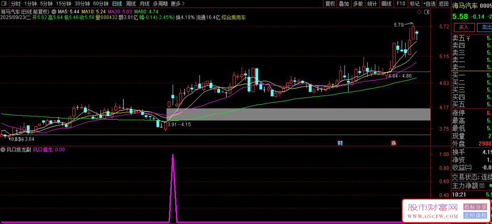Select the 5分钟 period tab
Image resolution: width=492 pixels, height=224 pixels.
coord(47,4)
